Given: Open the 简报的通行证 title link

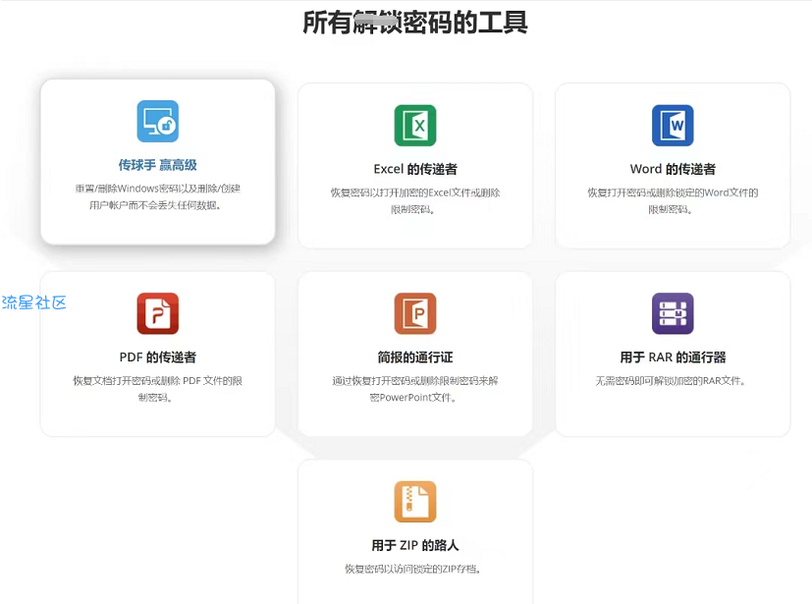Looking at the screenshot, I should [414, 357].
